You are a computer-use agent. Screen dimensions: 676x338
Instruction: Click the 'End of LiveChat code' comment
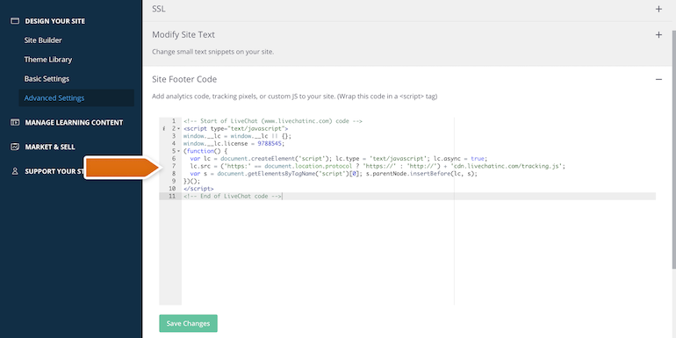coord(233,196)
